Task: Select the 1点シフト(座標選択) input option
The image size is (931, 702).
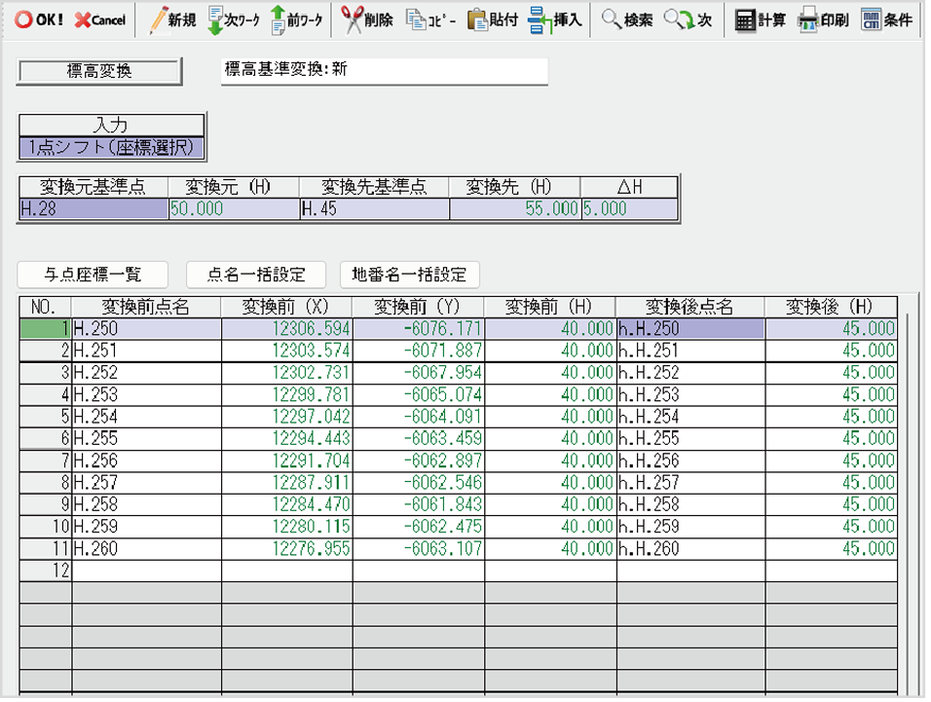Action: [x=112, y=148]
